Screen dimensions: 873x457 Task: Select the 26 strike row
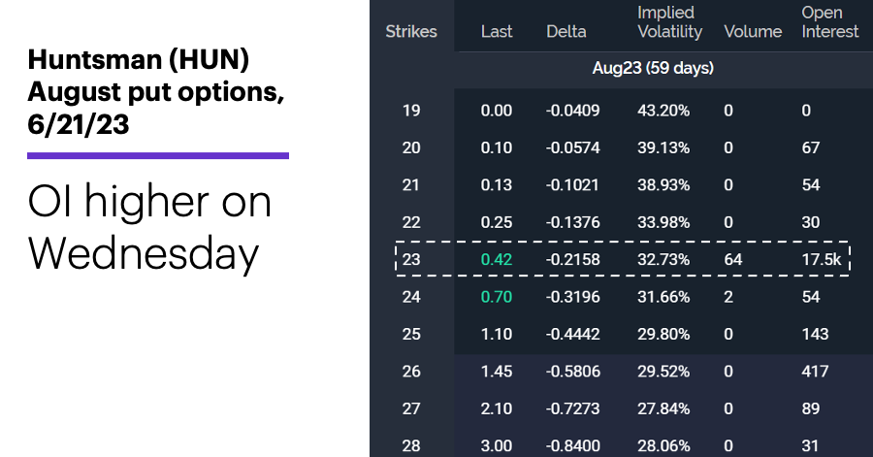click(x=622, y=372)
